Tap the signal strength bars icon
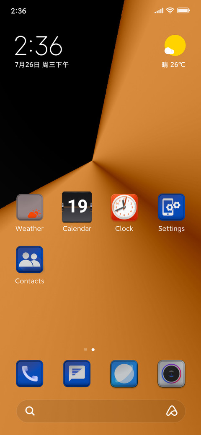Screen dimensions: 201x435 tap(159, 11)
